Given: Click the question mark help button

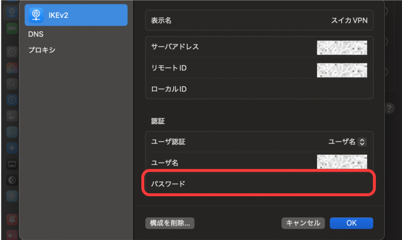Looking at the screenshot, I should 389,108.
